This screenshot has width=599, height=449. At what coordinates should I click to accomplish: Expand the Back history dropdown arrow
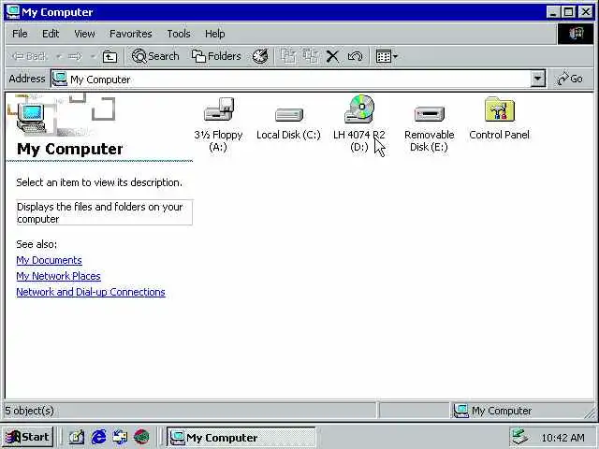58,56
